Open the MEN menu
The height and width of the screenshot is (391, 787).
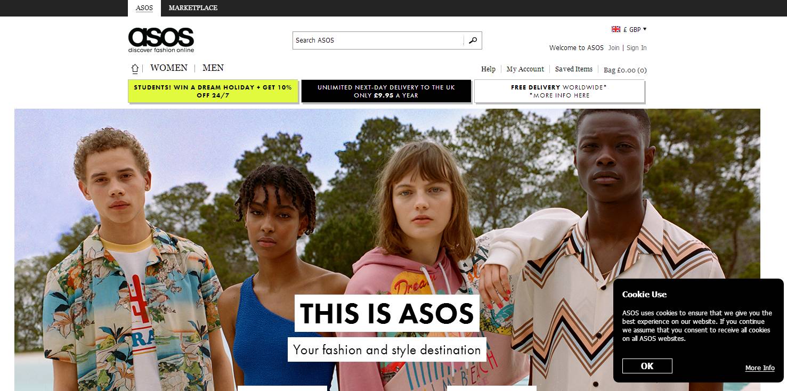click(x=213, y=68)
